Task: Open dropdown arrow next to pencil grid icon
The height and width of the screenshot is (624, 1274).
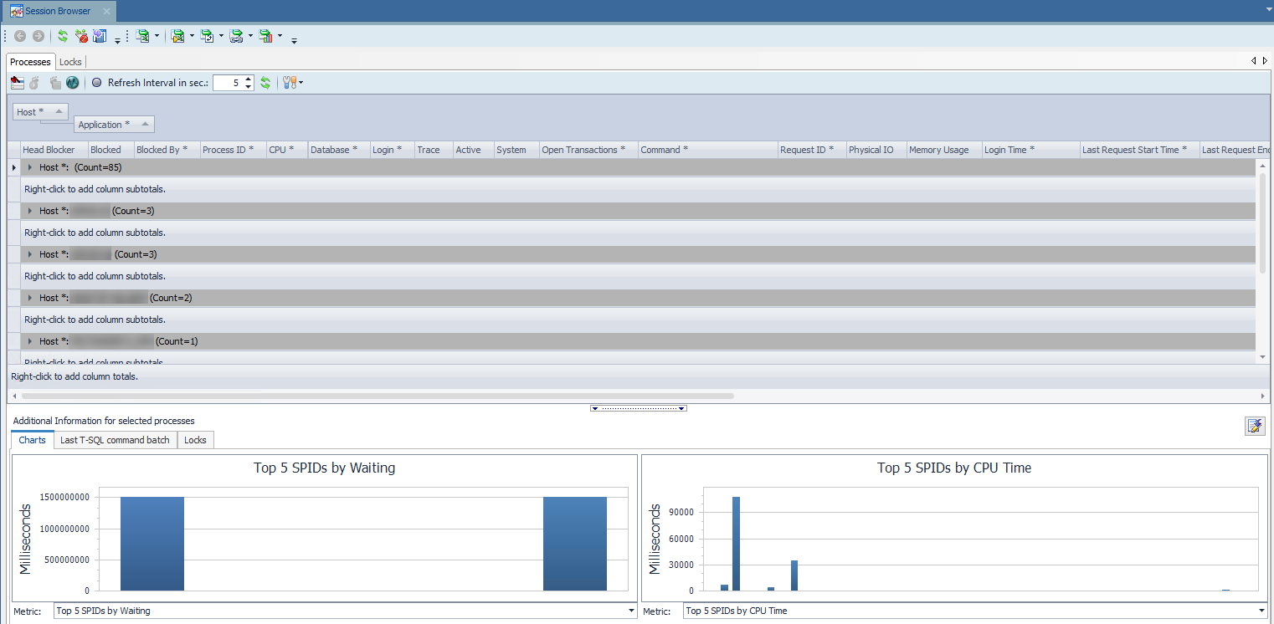Action: (x=192, y=36)
